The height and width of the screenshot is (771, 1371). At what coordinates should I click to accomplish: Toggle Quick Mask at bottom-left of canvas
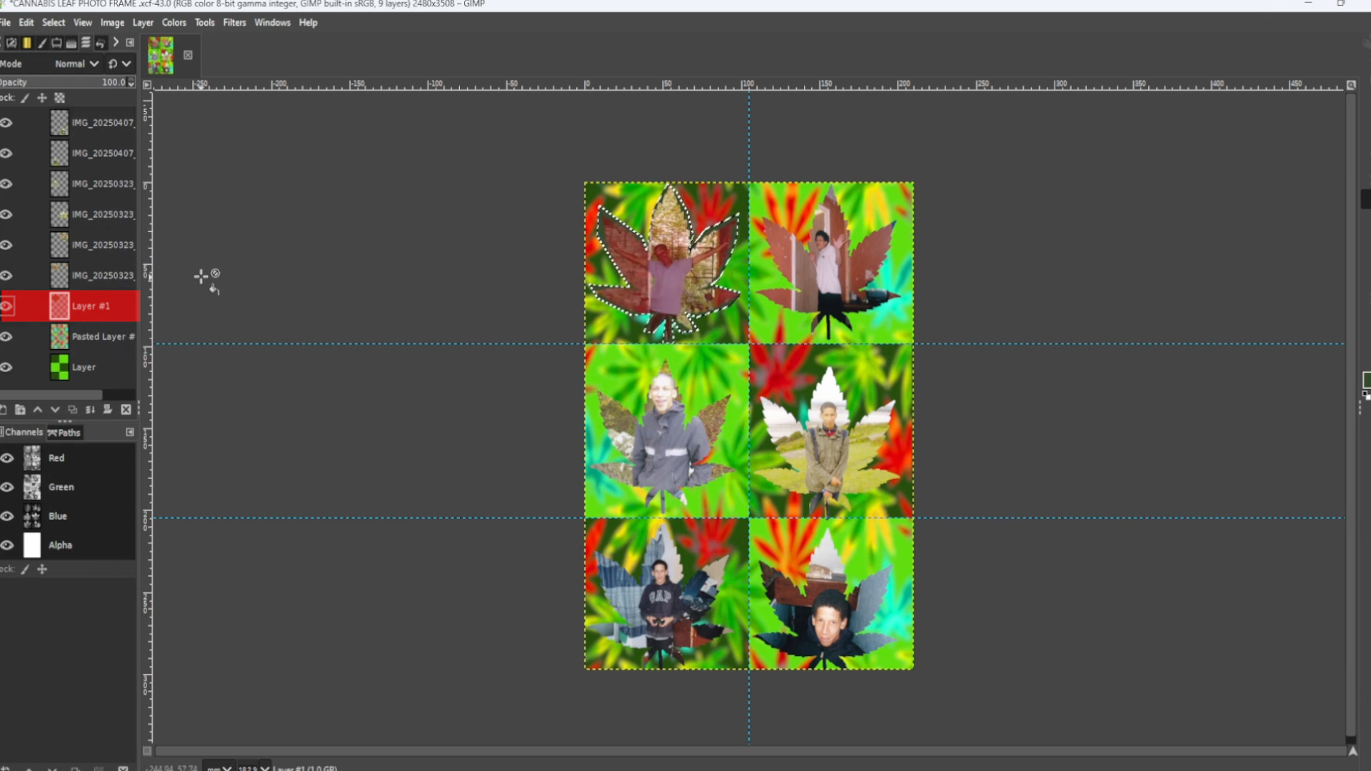147,751
